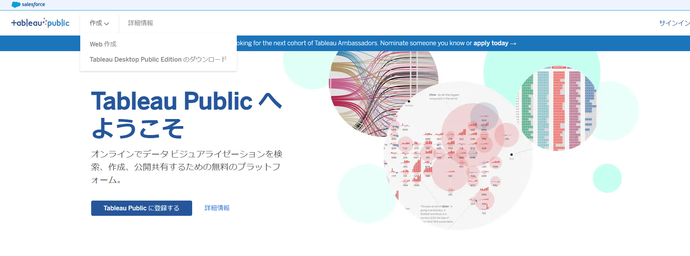Choose Tableau Desktop Public Edition のダウンロード
The width and height of the screenshot is (690, 256).
(158, 59)
